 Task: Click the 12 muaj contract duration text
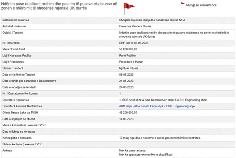coord(159,138)
